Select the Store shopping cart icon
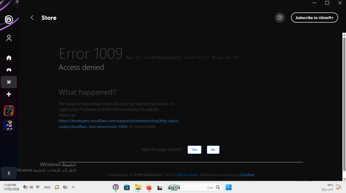Screen dimensions: 346x193 pos(9,82)
